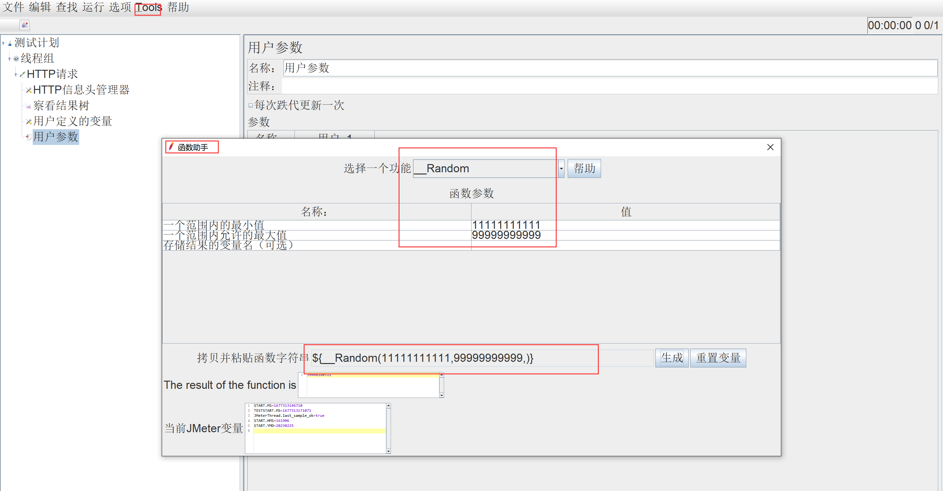Image resolution: width=943 pixels, height=491 pixels.
Task: Click the page icon beside 用户参数
Action: 29,137
